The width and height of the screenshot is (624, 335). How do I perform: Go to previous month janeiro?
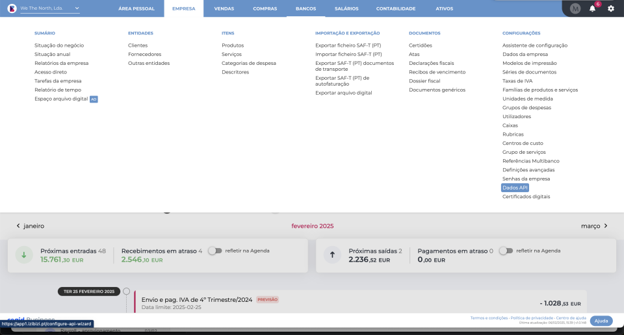(31, 226)
